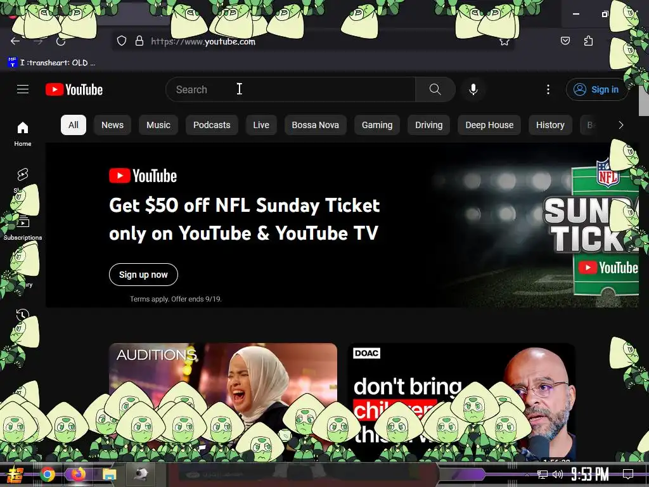The width and height of the screenshot is (649, 487).
Task: Go forward with browser forward arrow
Action: tap(38, 41)
